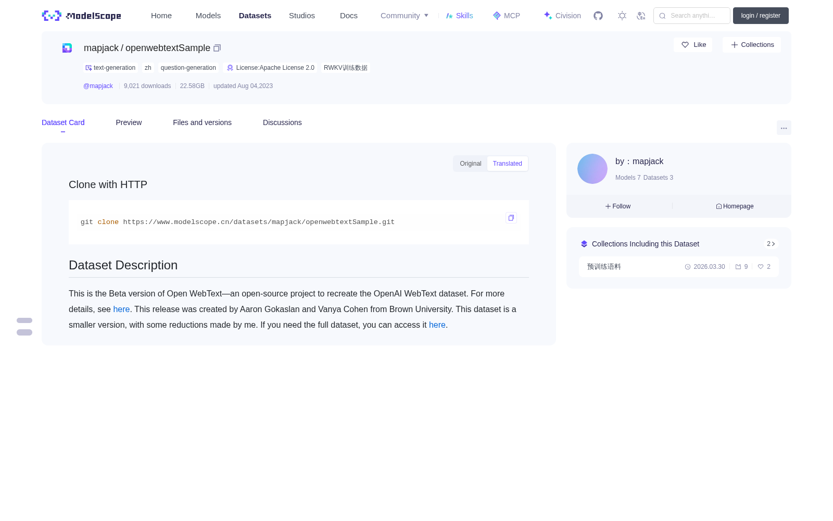This screenshot has width=833, height=521.
Task: Click the zh language tag
Action: point(148,68)
